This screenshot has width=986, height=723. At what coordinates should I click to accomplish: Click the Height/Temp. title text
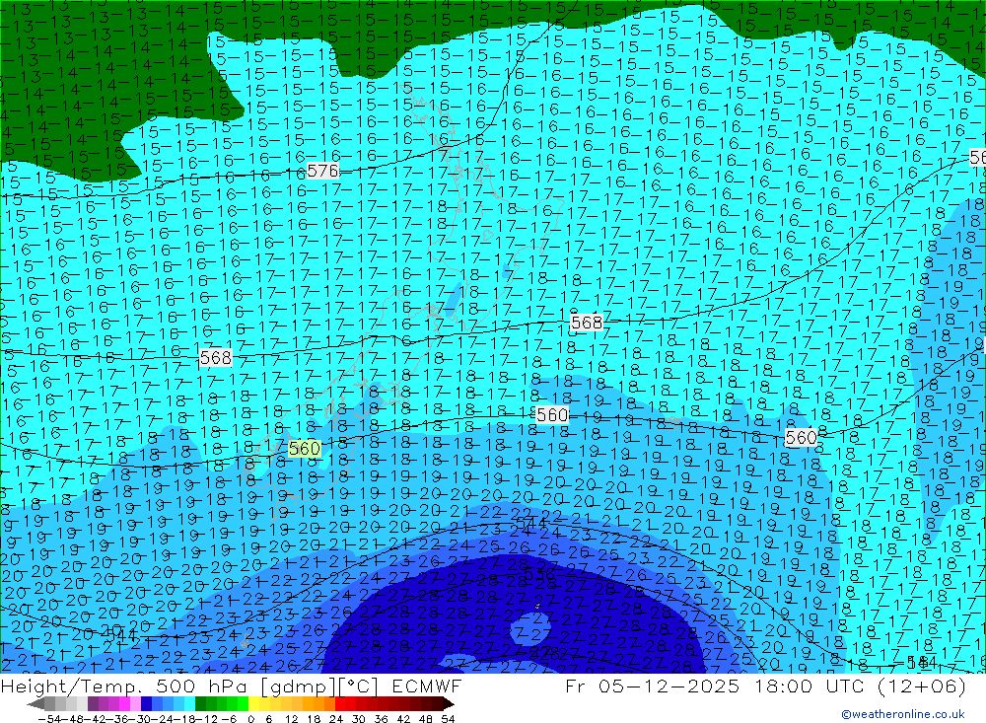[x=61, y=687]
